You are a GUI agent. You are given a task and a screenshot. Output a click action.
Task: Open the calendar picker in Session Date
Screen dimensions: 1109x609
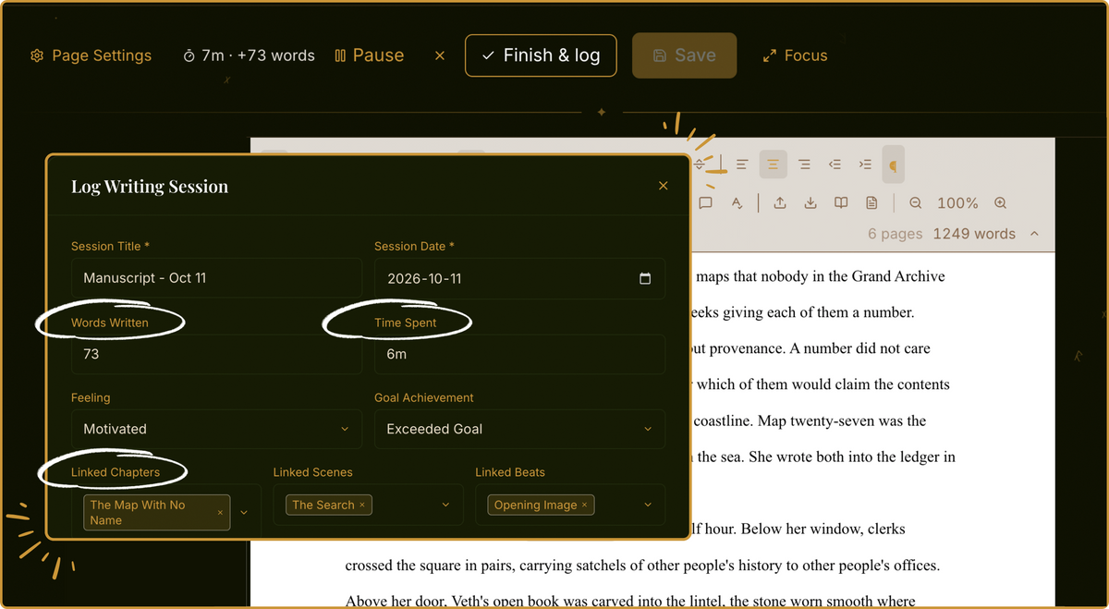click(x=645, y=278)
